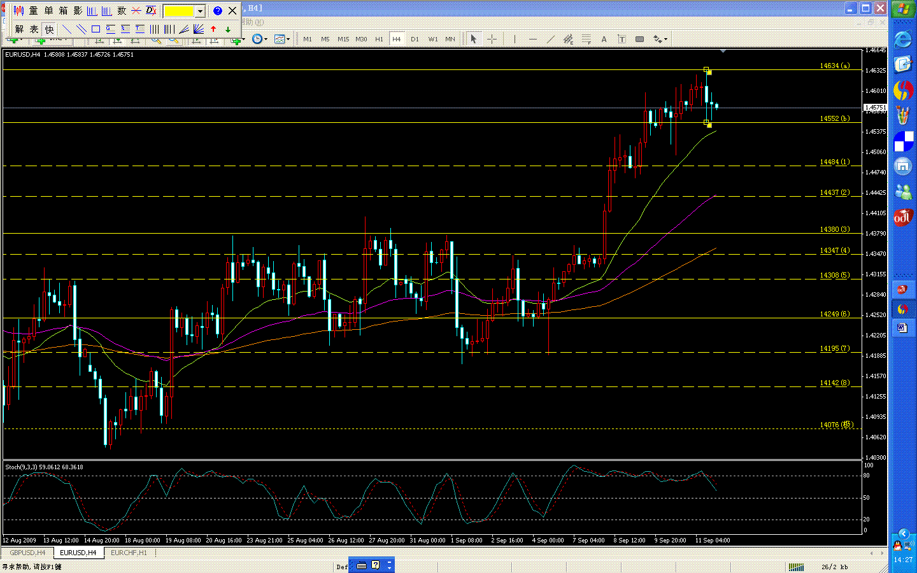Viewport: 917px width, 573px height.
Task: Click the 量 button in floating toolbar
Action: pyautogui.click(x=34, y=11)
